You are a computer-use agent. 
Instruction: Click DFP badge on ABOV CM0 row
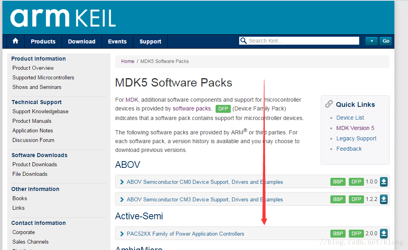point(356,182)
